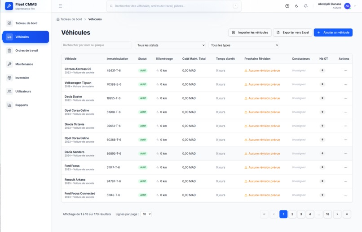
Task: Open actions menu for Citroen Aircross C5
Action: [346, 70]
